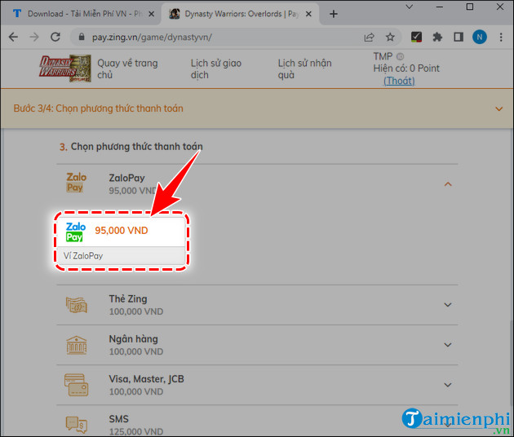514x437 pixels.
Task: Open the Chrome three-dot menu
Action: (x=501, y=37)
